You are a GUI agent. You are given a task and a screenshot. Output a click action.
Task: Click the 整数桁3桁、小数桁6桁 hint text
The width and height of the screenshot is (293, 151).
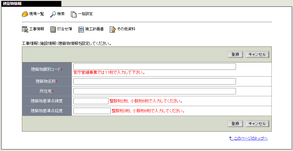click(x=148, y=111)
